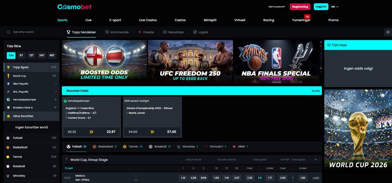Select the 24T time filter
Image resolution: width=392 pixels, height=183 pixels.
coord(42,56)
